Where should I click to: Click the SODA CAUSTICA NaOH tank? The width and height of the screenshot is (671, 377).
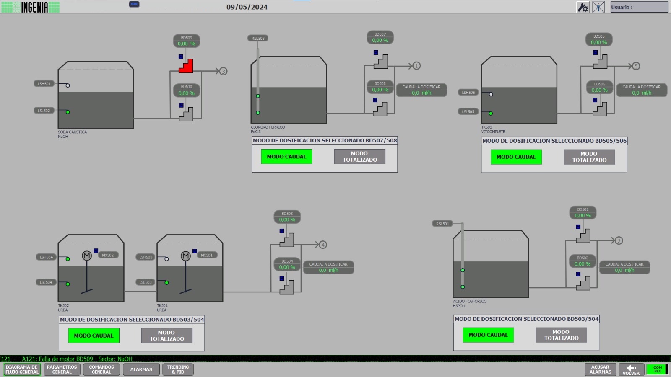96,95
